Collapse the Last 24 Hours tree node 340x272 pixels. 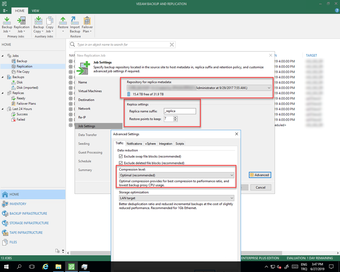3,109
